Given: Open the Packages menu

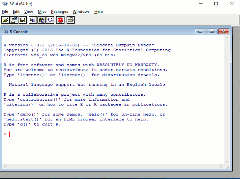Looking at the screenshot, I should coord(59,12).
